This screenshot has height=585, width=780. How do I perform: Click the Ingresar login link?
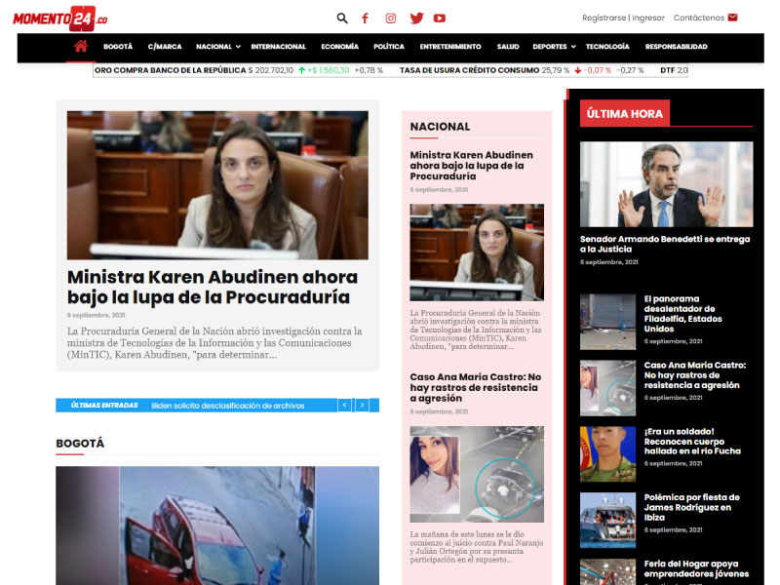coord(648,18)
